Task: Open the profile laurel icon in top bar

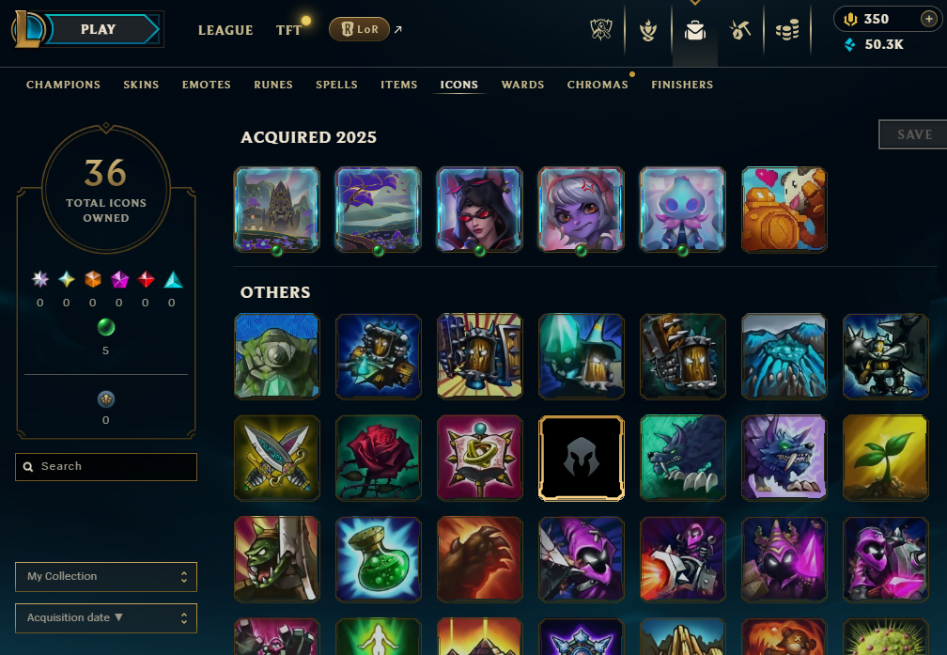Action: point(648,30)
